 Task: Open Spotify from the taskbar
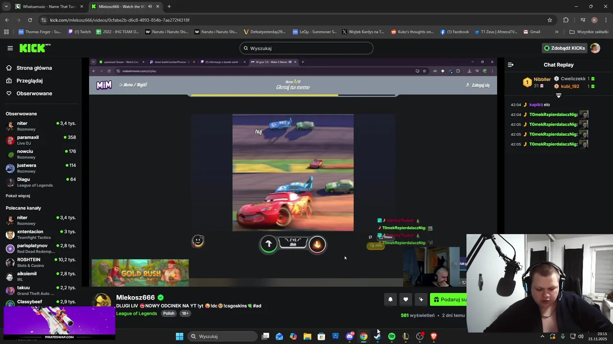[x=392, y=336]
